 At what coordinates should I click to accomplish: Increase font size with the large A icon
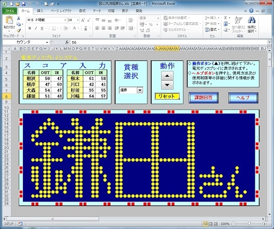tap(83, 20)
